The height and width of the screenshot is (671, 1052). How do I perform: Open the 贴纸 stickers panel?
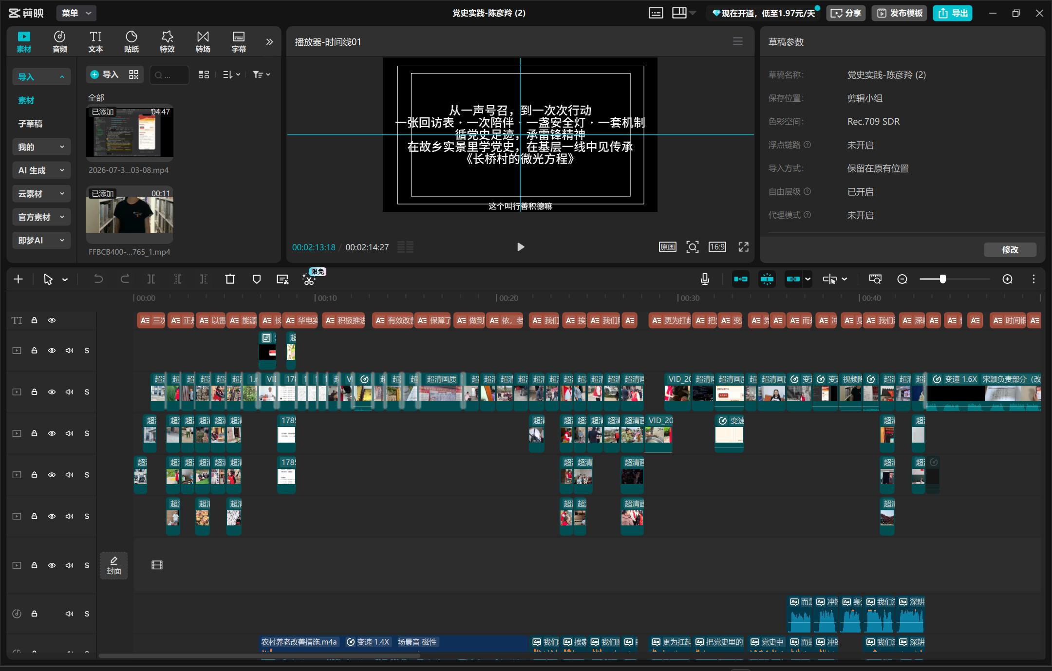coord(131,42)
